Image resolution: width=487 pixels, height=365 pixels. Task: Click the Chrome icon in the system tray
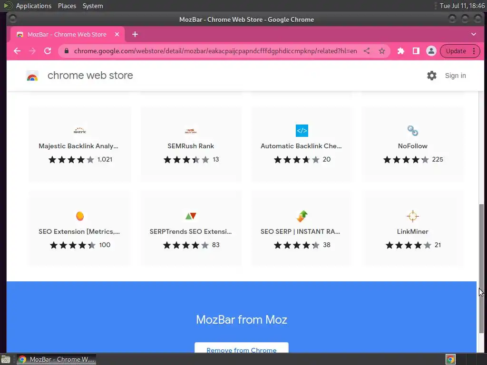[x=450, y=359]
